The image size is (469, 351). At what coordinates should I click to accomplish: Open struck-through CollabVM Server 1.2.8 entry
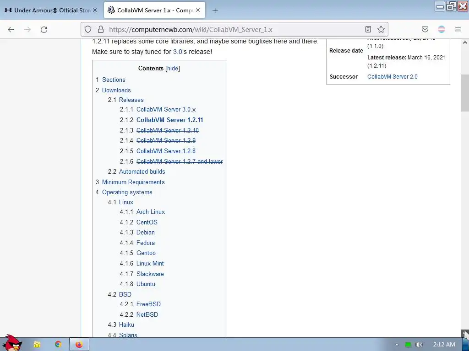pos(166,151)
